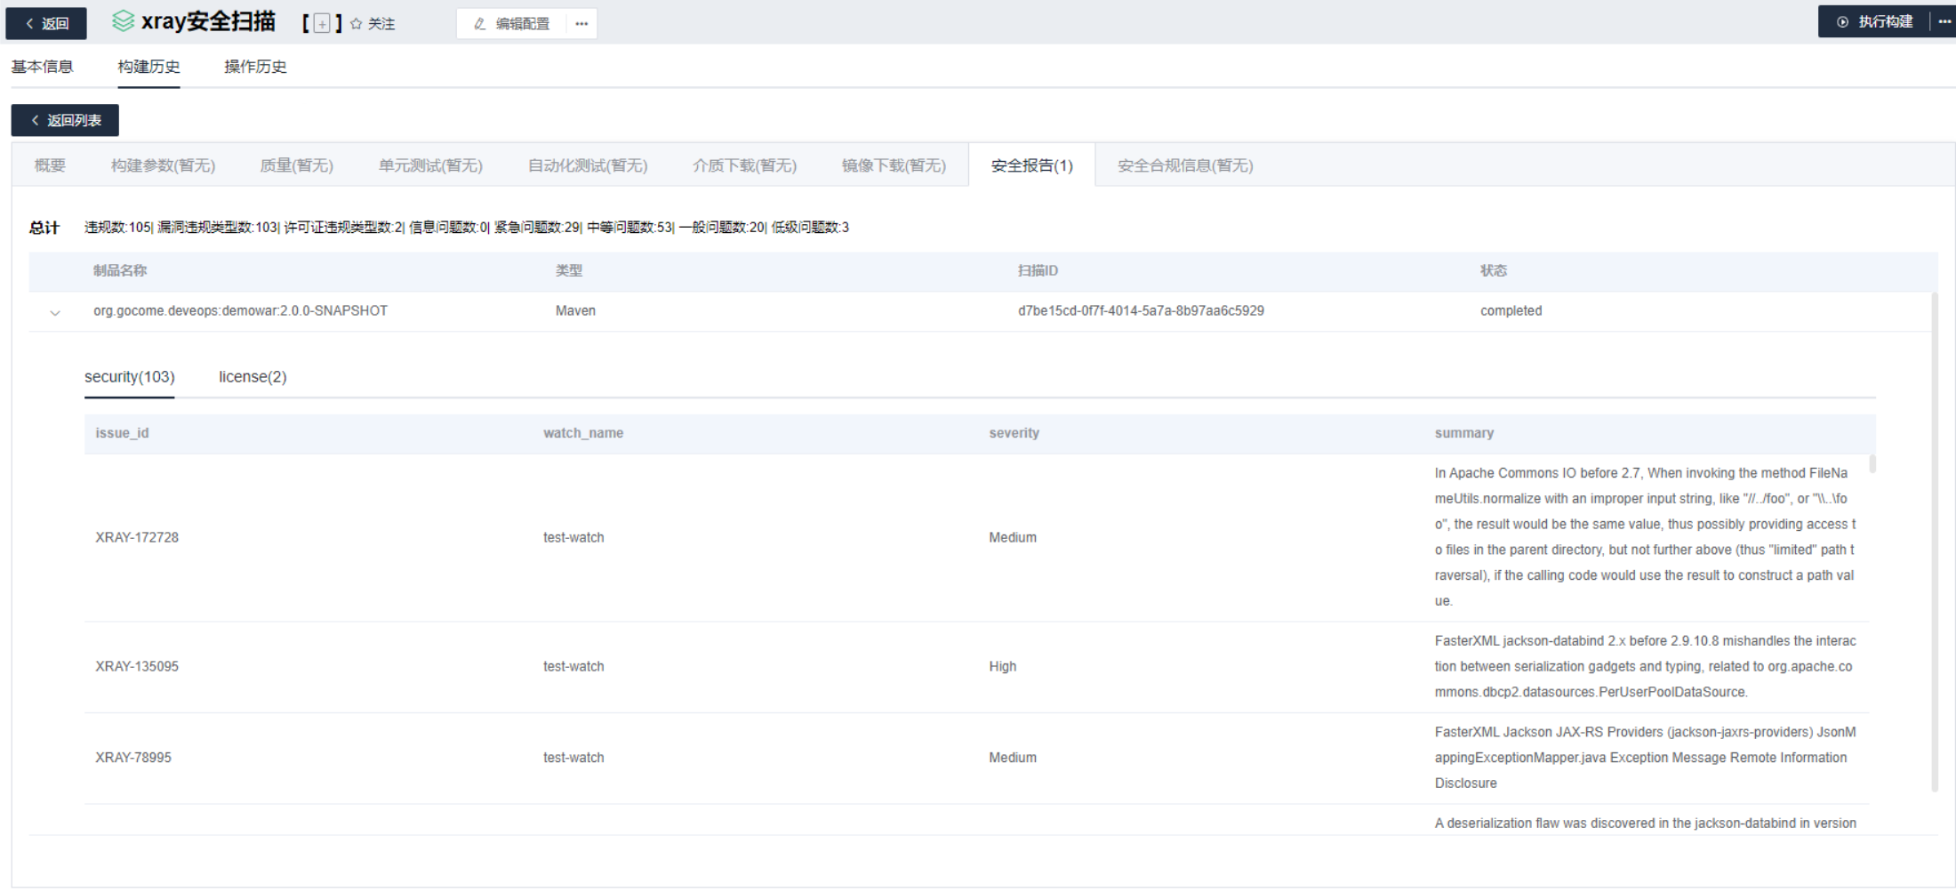The height and width of the screenshot is (892, 1956).
Task: Open the 操作历史 tab
Action: click(x=254, y=66)
